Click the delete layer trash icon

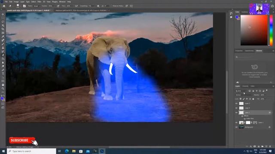point(270,146)
